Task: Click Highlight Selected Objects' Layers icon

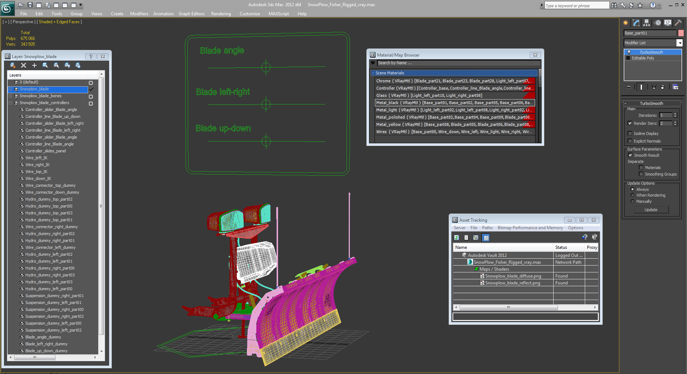Action: tap(56, 65)
